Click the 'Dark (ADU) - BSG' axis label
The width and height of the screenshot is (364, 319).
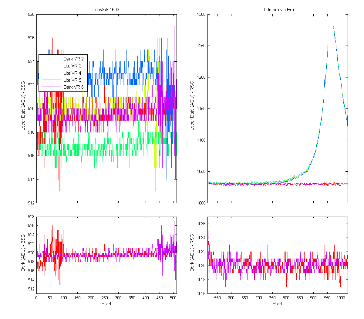[x=23, y=253]
